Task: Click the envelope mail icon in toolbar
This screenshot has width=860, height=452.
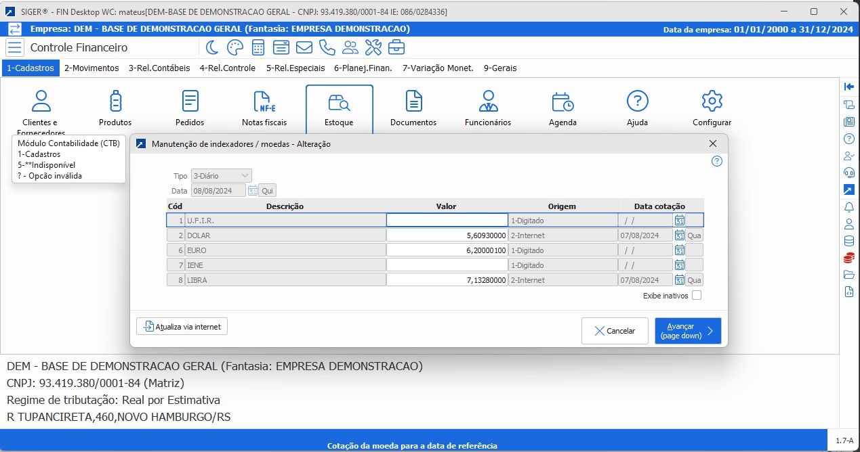Action: coord(304,47)
